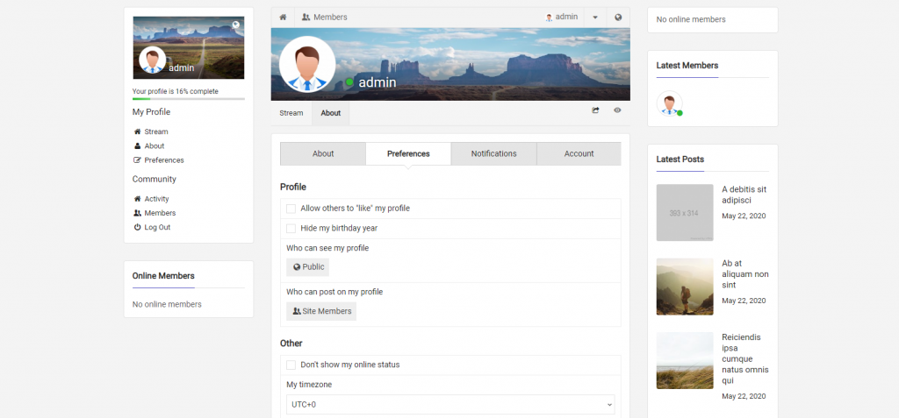
Task: Click Your profile is 16% complete text
Action: (176, 92)
